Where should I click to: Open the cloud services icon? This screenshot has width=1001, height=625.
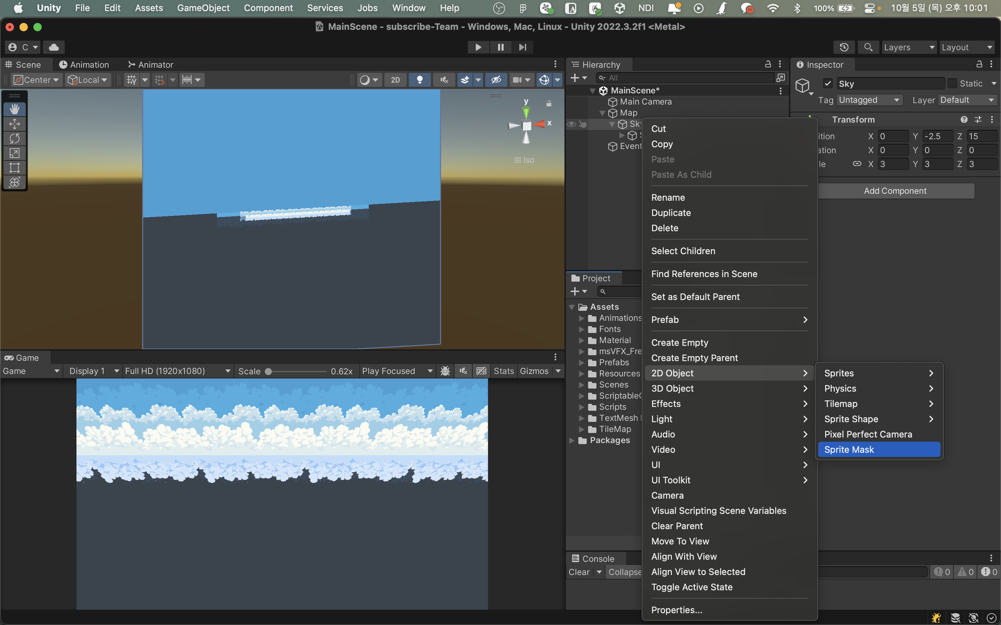(x=54, y=47)
